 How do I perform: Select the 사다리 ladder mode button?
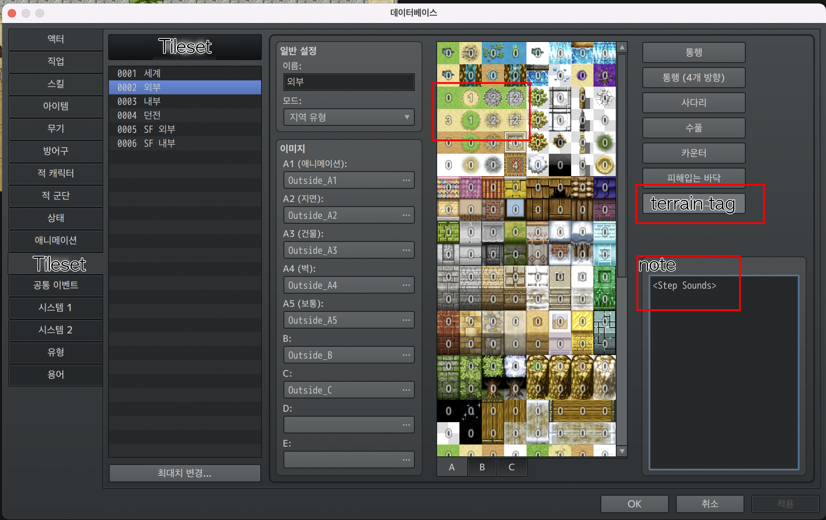tap(694, 103)
